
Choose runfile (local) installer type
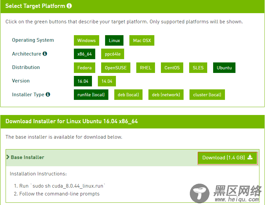[91, 95]
